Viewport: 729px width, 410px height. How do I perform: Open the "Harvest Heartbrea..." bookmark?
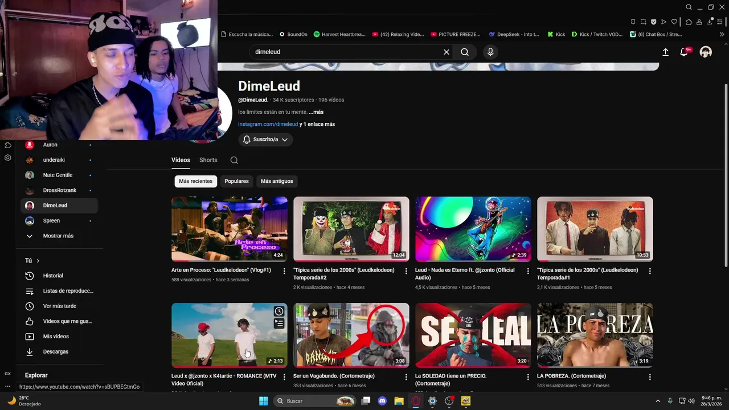[x=339, y=34]
